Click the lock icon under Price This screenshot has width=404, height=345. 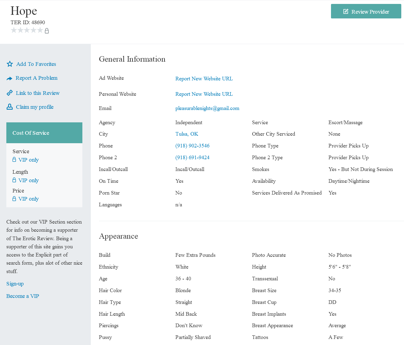(x=14, y=198)
